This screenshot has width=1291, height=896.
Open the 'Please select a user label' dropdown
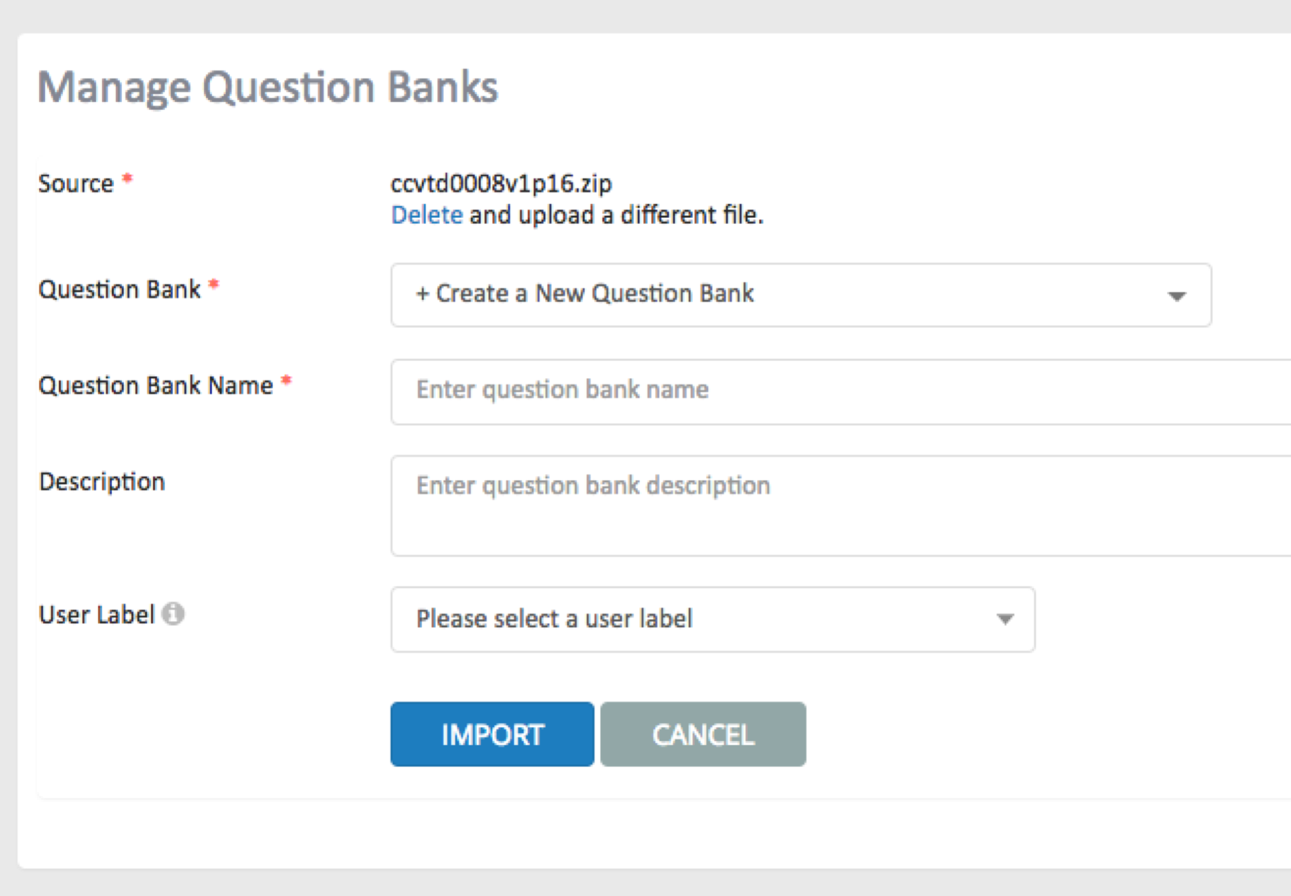coord(713,619)
